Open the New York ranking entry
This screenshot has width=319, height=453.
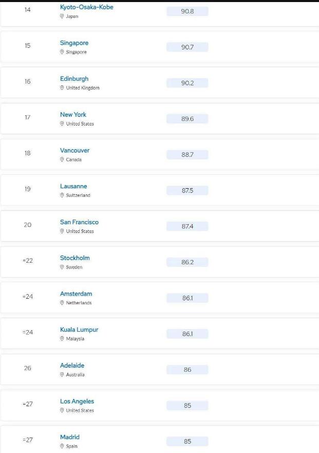click(73, 114)
